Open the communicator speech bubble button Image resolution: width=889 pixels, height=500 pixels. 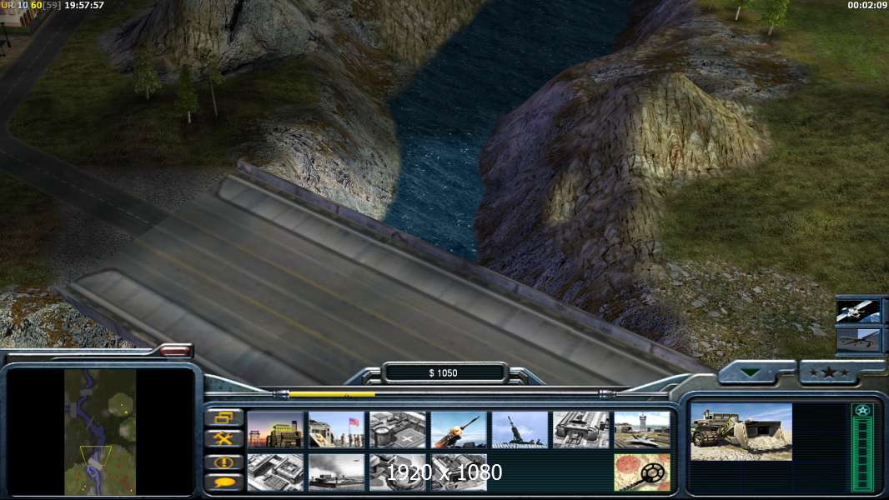[x=224, y=482]
